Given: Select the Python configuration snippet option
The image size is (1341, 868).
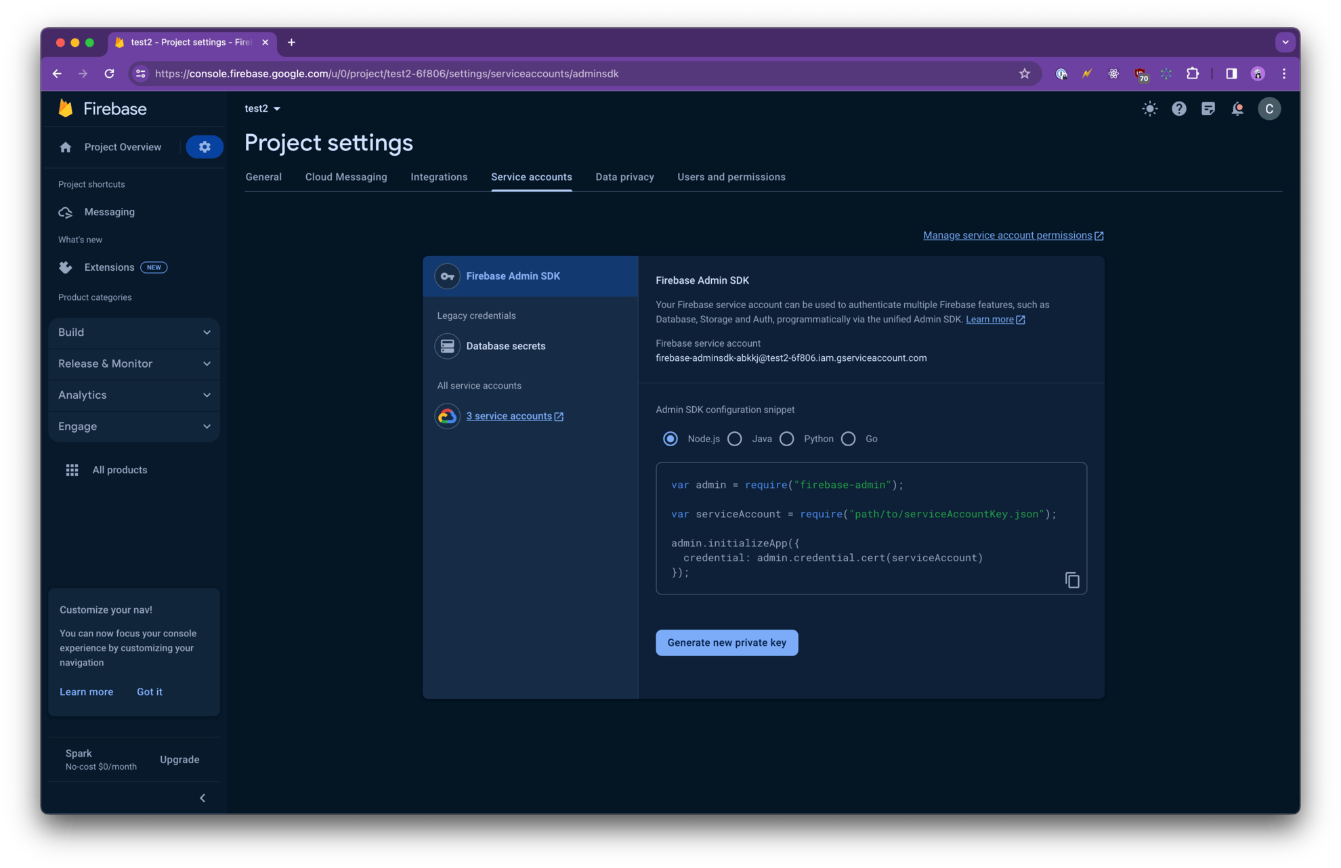Looking at the screenshot, I should (x=787, y=439).
